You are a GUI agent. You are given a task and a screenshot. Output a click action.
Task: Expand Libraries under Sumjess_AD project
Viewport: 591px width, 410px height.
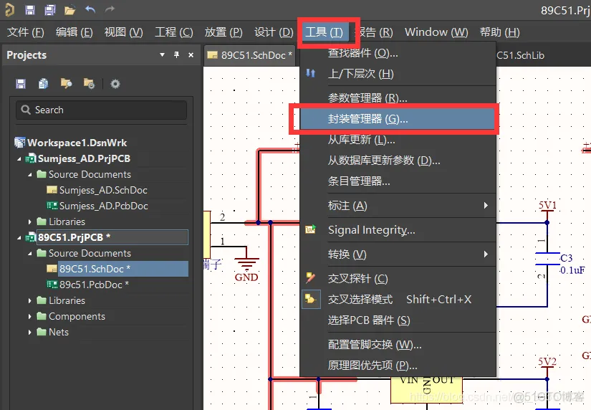pos(30,221)
